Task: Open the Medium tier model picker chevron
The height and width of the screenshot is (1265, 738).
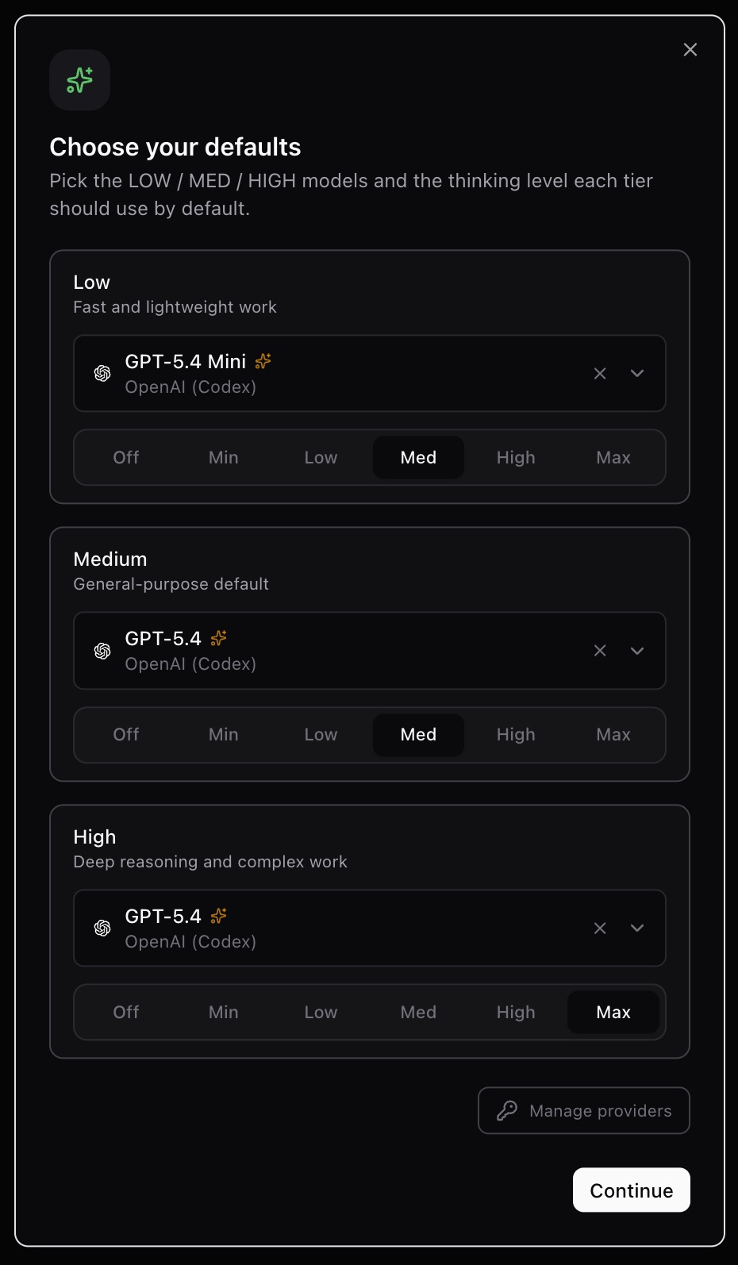Action: 637,651
